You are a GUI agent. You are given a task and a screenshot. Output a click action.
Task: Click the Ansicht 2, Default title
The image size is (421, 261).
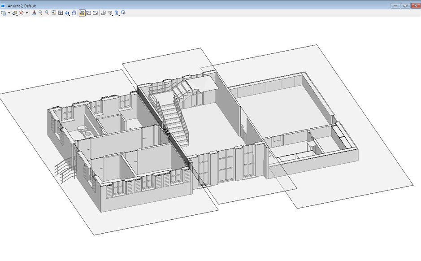pos(22,6)
